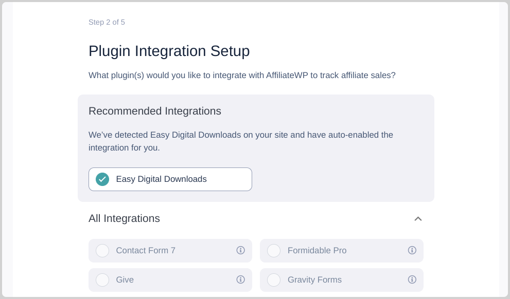Tick the Give integration checkbox

pyautogui.click(x=102, y=280)
